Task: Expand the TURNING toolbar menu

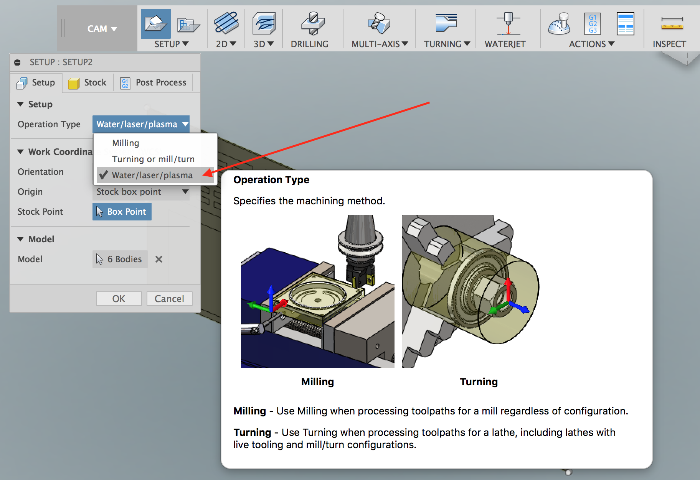Action: [447, 44]
